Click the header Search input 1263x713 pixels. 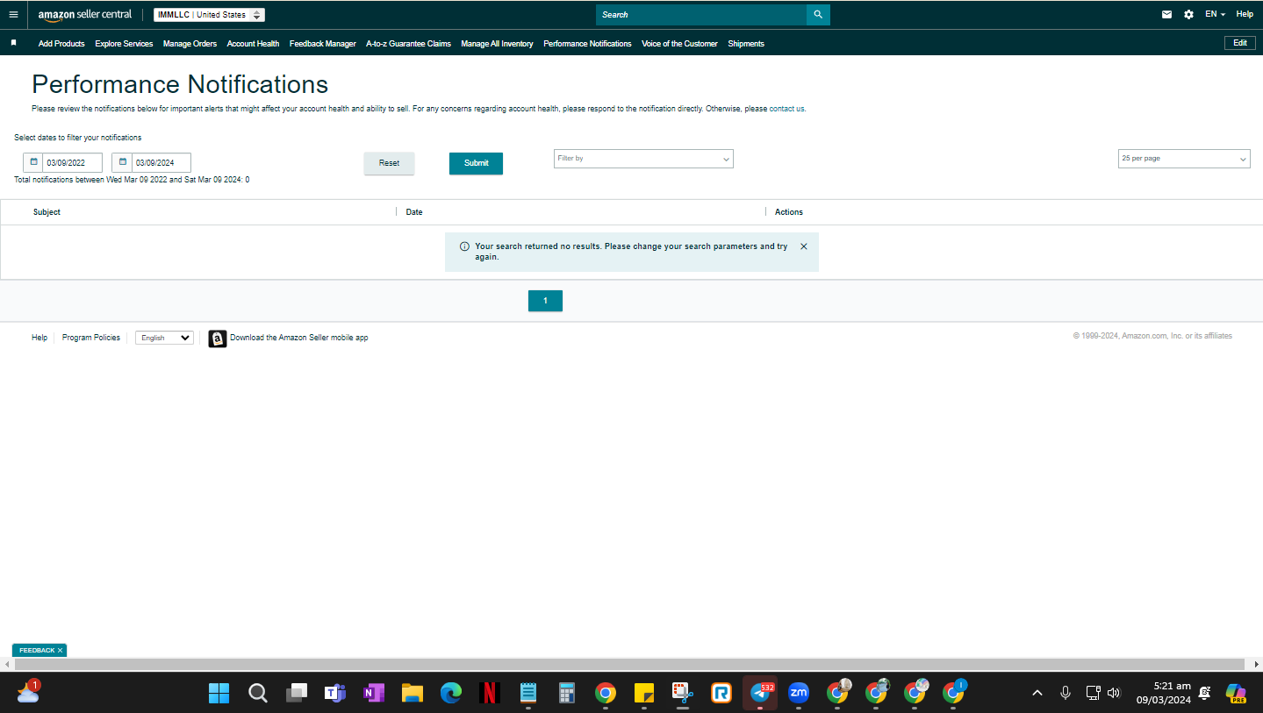coord(701,15)
